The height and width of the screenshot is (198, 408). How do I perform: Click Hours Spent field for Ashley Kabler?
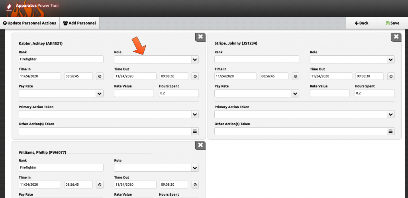[x=178, y=93]
